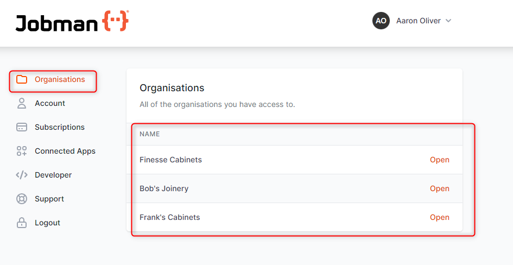Click the Jobman logo
Image resolution: width=513 pixels, height=265 pixels.
coord(72,22)
